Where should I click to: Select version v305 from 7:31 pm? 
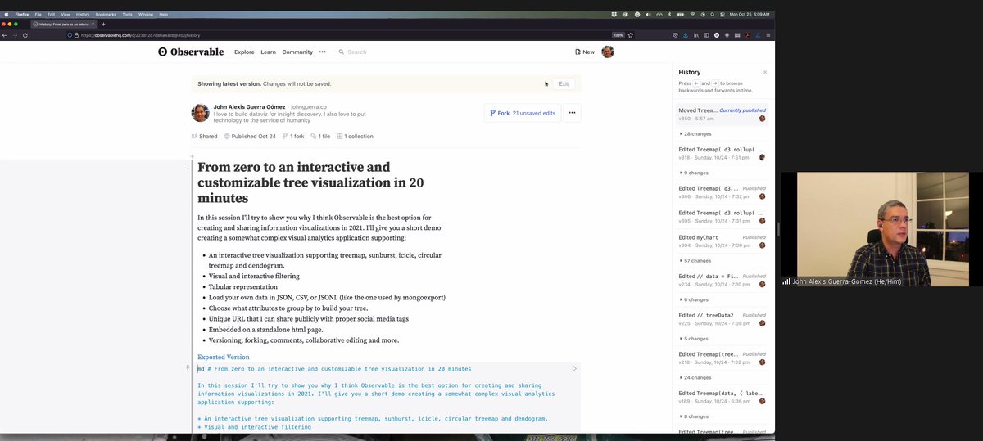tap(723, 216)
